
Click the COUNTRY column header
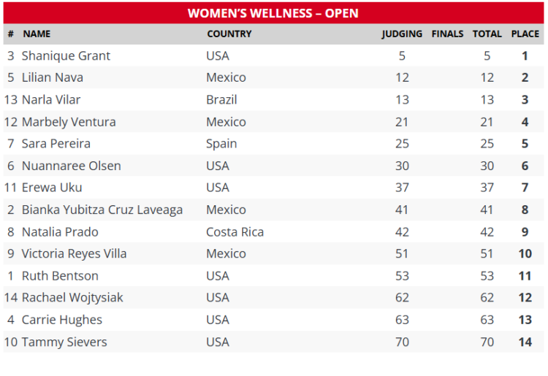[x=229, y=34]
